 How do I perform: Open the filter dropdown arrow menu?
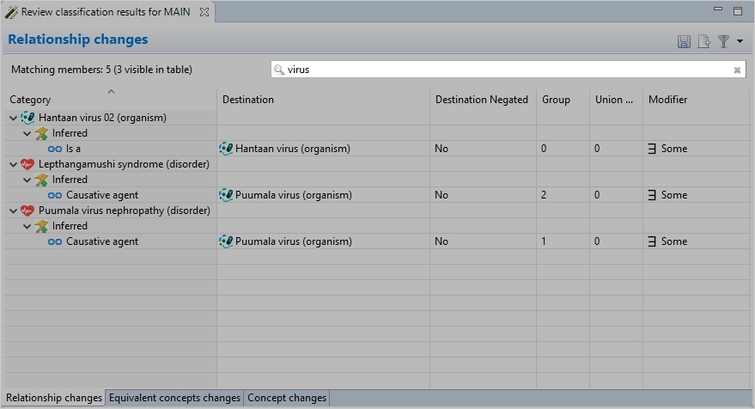click(740, 41)
